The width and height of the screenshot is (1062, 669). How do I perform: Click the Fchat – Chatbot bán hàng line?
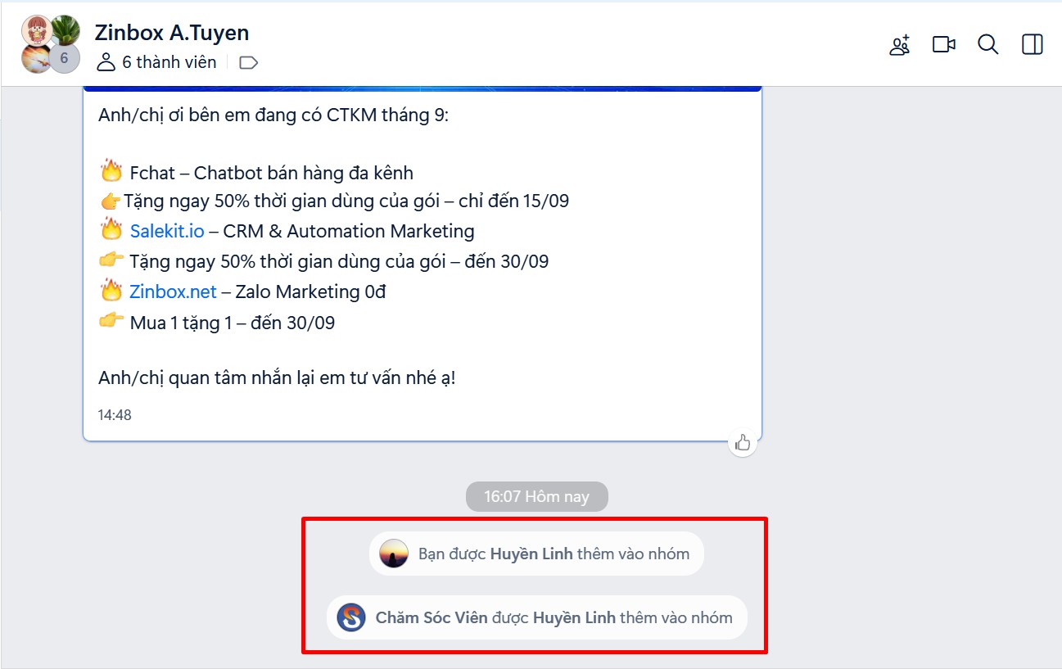(x=271, y=173)
